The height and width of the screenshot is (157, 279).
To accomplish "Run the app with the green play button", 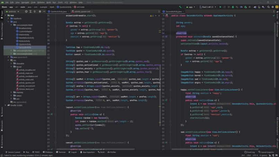I will tap(220, 7).
